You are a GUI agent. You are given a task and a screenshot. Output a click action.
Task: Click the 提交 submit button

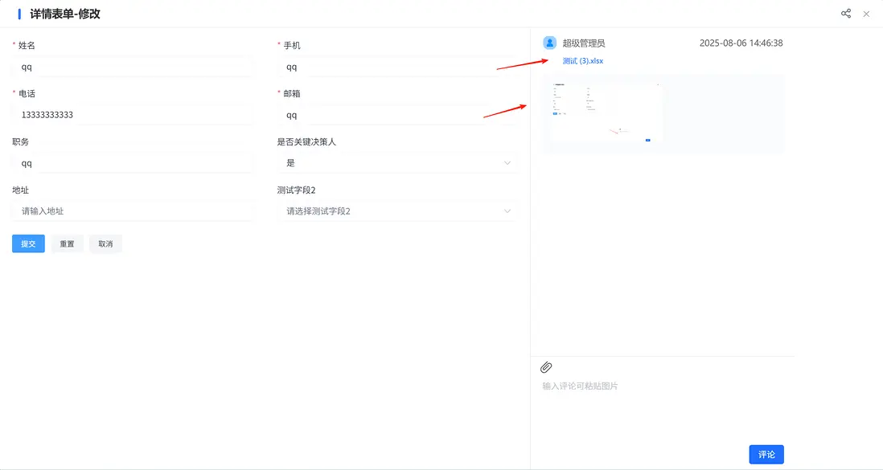pos(28,243)
